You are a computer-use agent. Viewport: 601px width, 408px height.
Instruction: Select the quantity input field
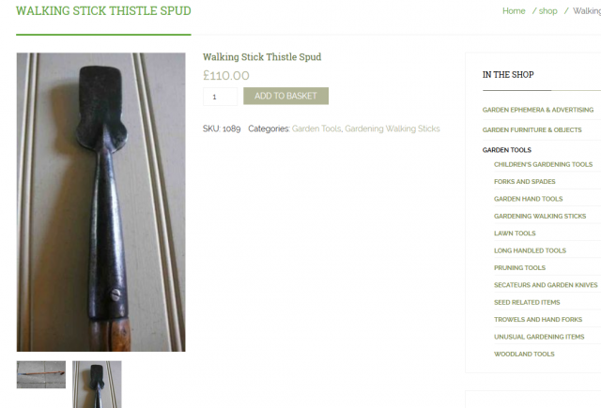pyautogui.click(x=220, y=97)
